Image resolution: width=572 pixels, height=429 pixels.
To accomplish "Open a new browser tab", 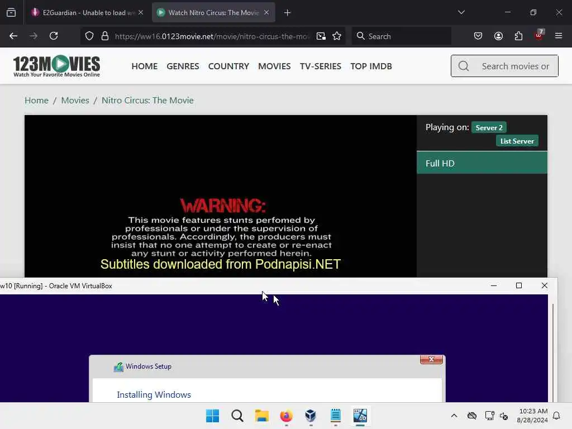I will (288, 13).
